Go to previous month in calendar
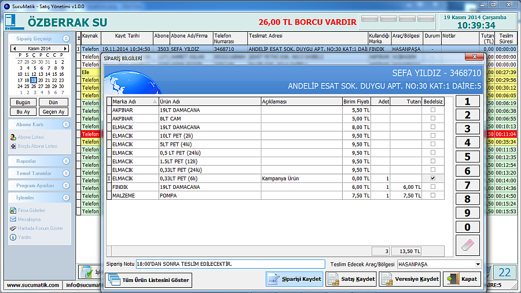 click(x=14, y=49)
